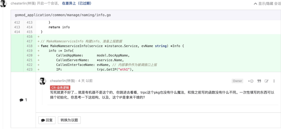This screenshot has width=281, height=129.
Task: Click cheaterlin's avatar in the comment
Action: point(43,81)
